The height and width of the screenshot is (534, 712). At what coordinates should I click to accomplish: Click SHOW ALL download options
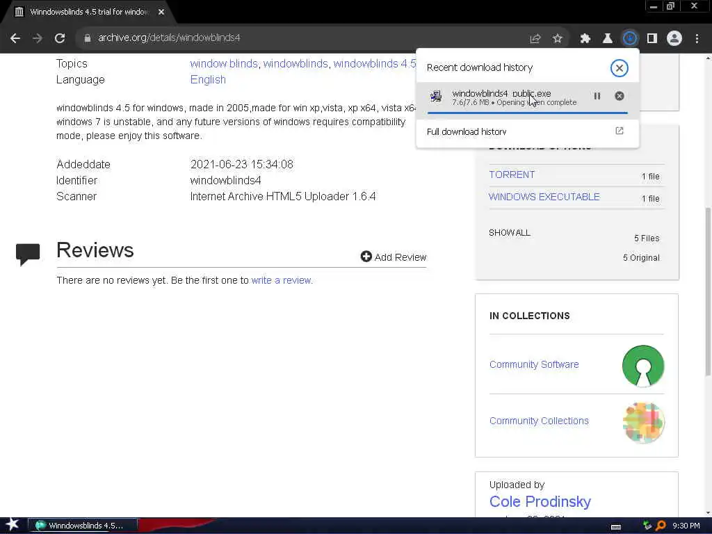click(510, 233)
